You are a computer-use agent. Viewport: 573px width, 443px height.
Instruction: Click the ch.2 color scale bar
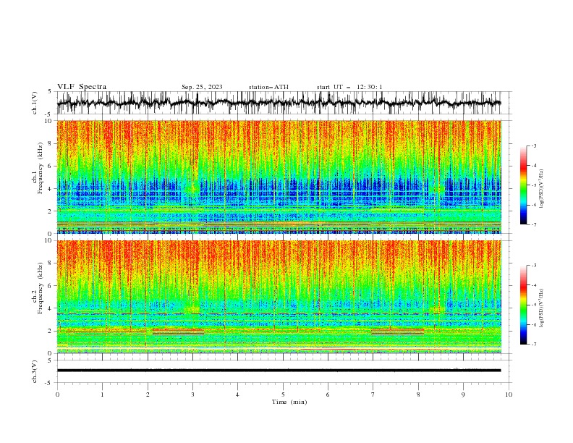(x=524, y=305)
